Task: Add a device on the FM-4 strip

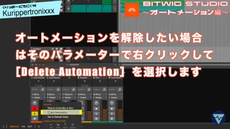Action: (x=100, y=81)
